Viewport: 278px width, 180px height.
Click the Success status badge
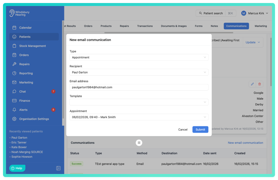[76, 164]
